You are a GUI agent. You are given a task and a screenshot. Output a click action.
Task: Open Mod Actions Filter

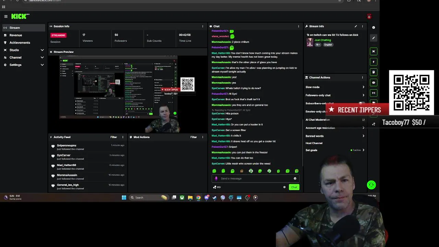pyautogui.click(x=193, y=137)
